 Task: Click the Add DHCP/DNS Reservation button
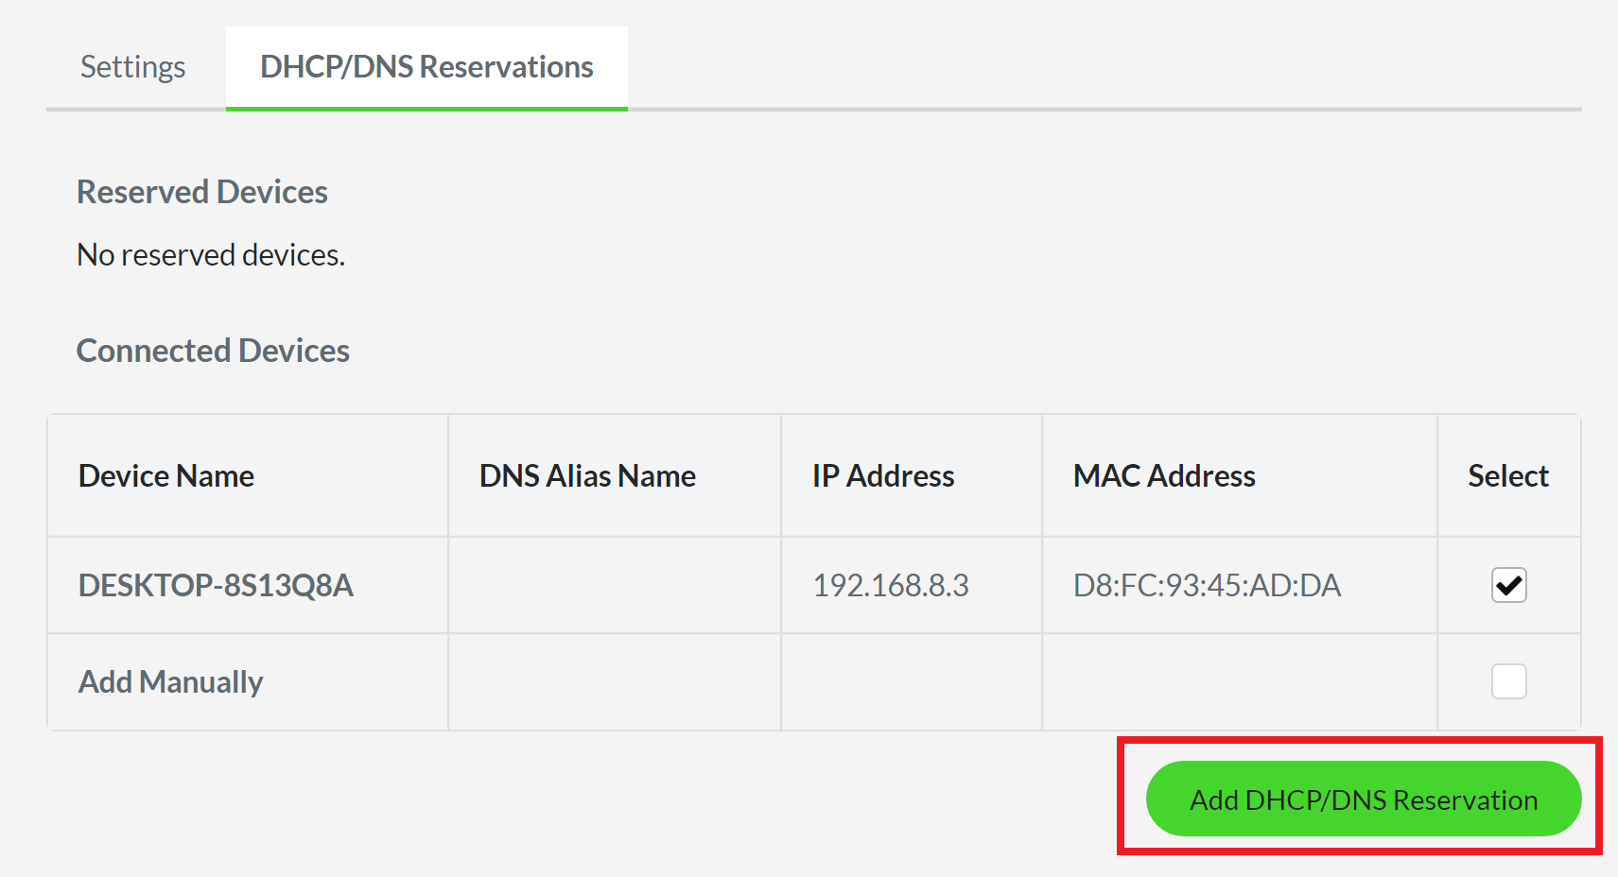coord(1363,799)
